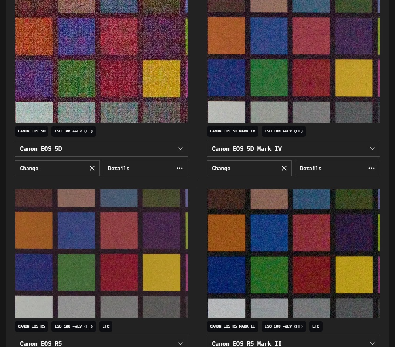Click the EFC tag under the R5 image
The image size is (395, 347).
click(x=106, y=326)
